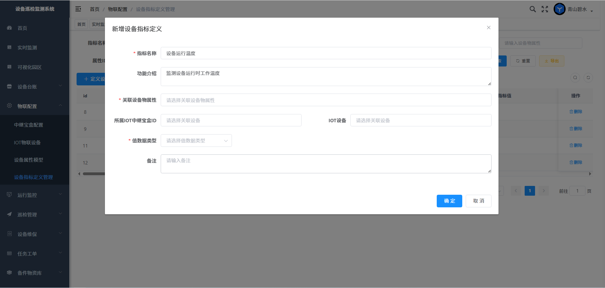Screen dimensions: 605x288
Task: Click the search magnifier icon in header
Action: 533,9
